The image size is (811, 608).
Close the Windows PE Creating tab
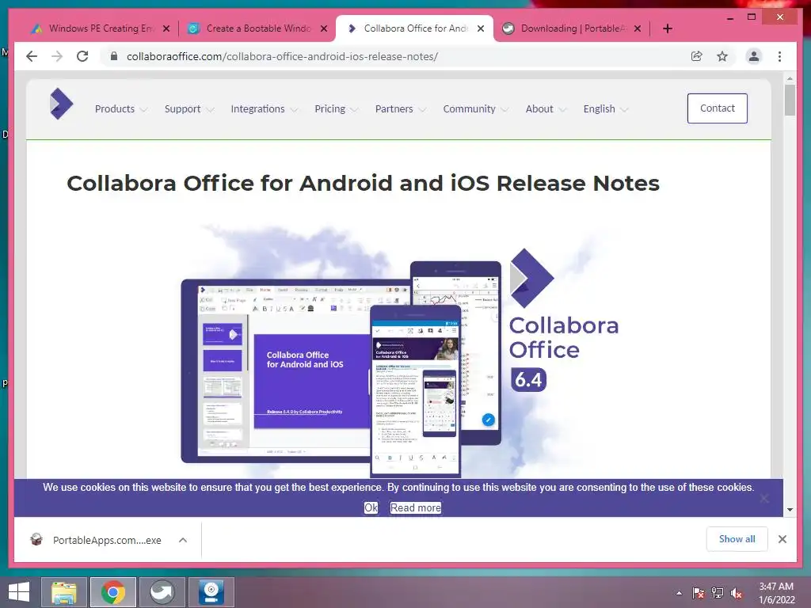pyautogui.click(x=166, y=28)
